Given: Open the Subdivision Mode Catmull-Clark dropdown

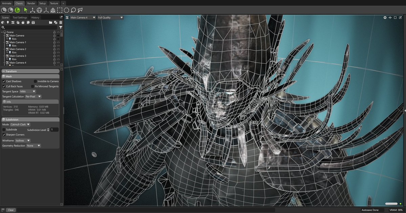Looking at the screenshot, I should [x=20, y=125].
